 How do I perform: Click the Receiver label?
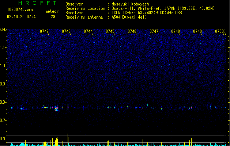point(74,13)
